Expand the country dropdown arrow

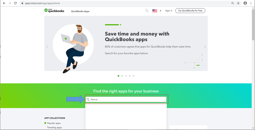pyautogui.click(x=161, y=11)
